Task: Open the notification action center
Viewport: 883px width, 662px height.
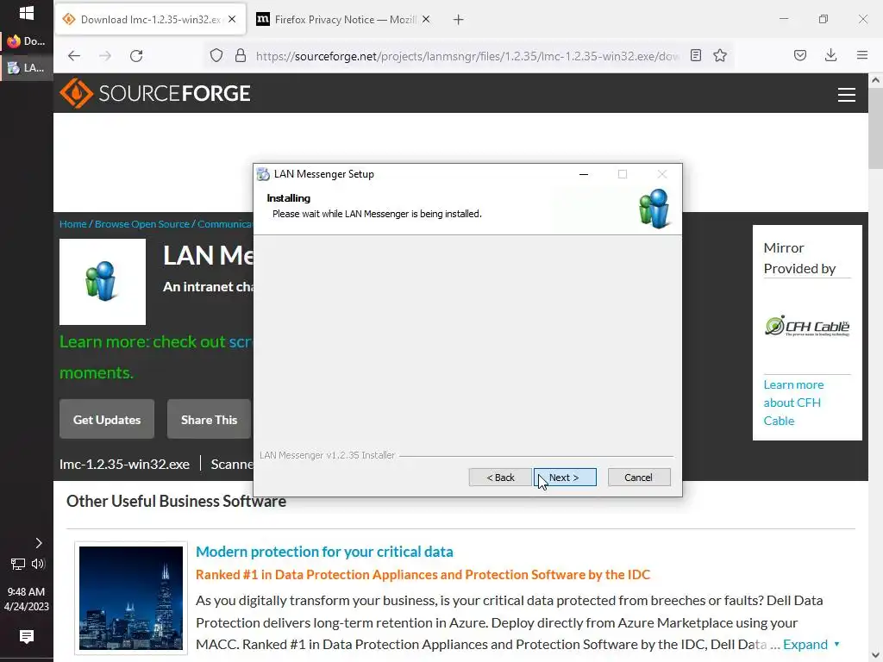Action: pos(27,636)
